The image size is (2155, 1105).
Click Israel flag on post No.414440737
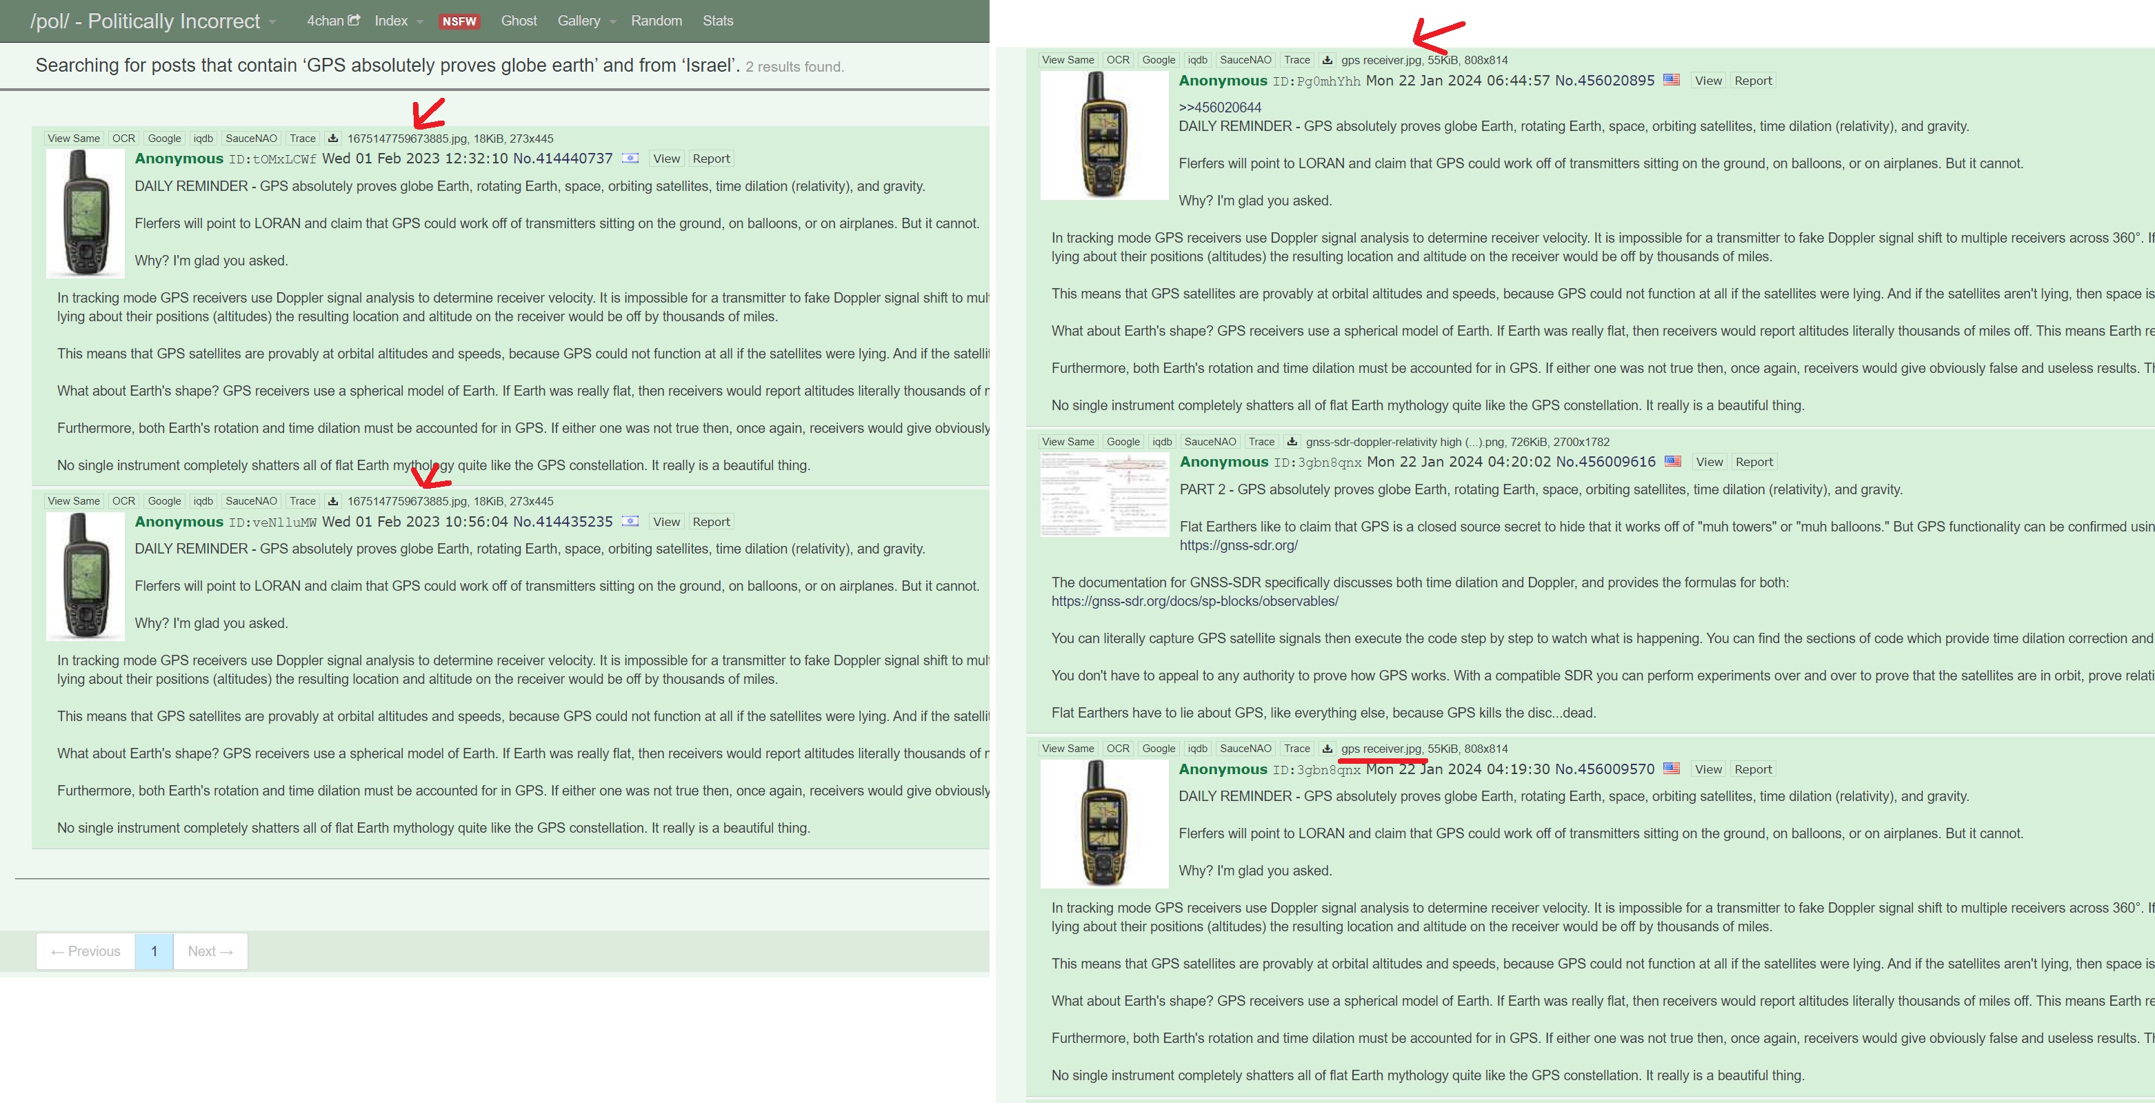[x=630, y=158]
